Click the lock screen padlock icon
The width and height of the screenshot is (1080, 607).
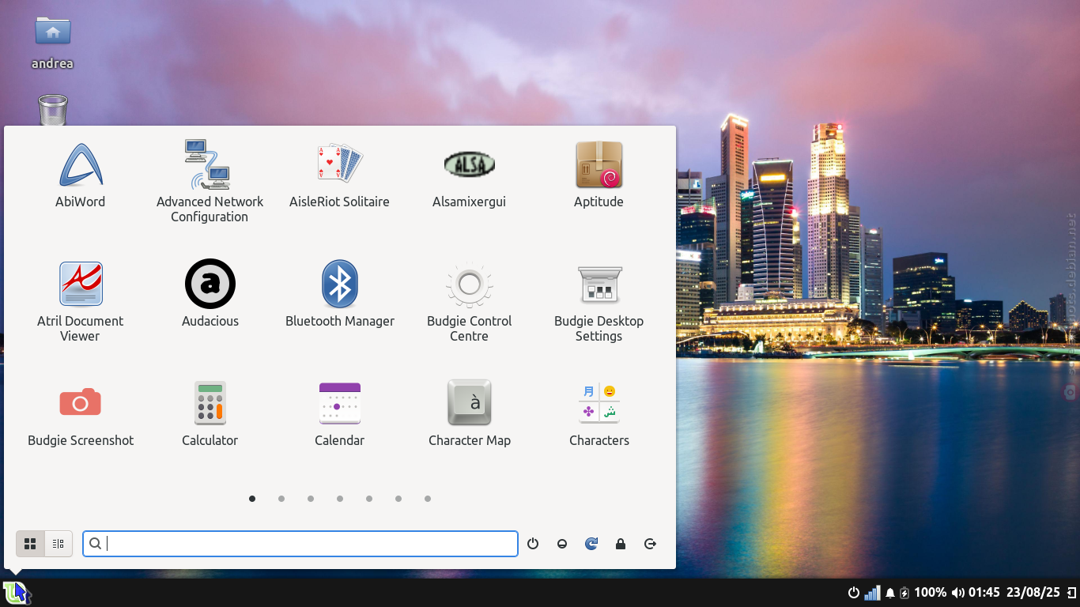pos(621,544)
